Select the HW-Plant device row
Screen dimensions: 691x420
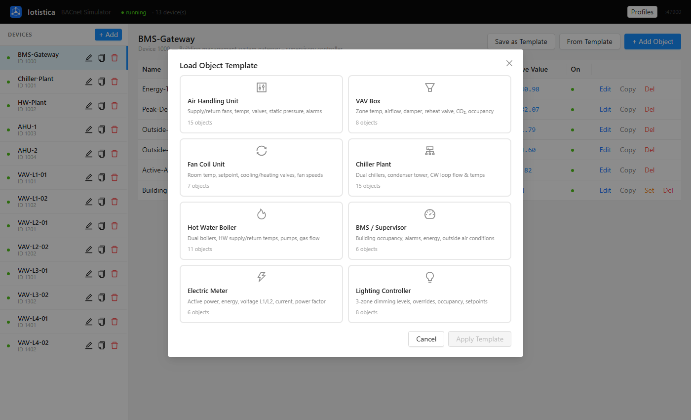64,106
